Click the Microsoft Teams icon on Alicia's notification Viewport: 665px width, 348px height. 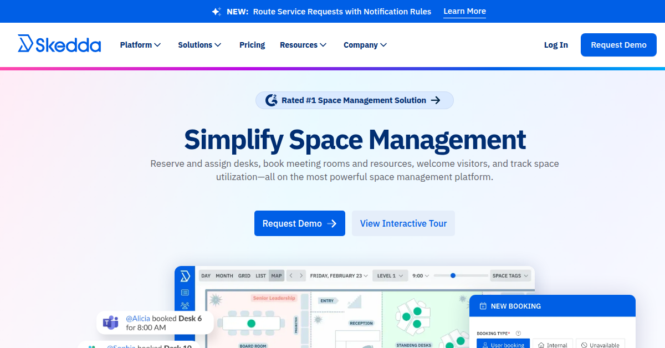coord(111,323)
